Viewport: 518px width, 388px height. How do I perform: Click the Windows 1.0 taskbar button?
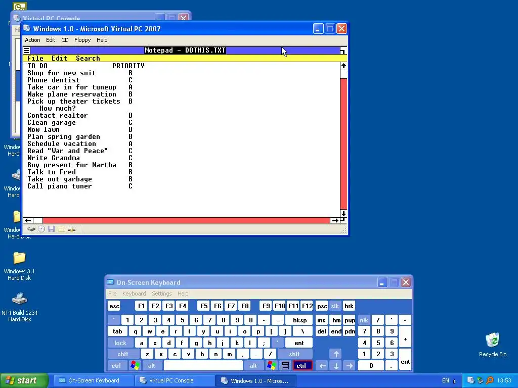(255, 381)
